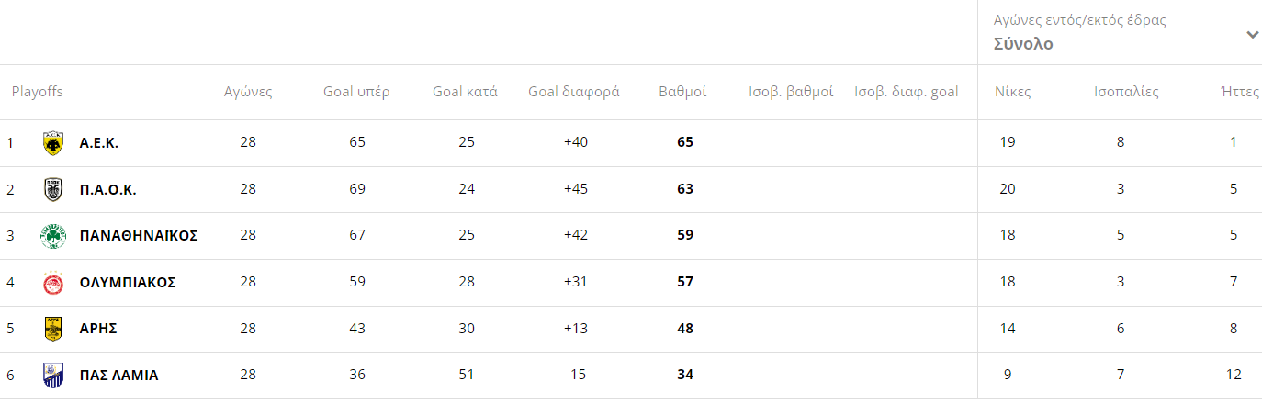Click the ΠΑΝΑΘΗΝΑΙΚΟΣ green clover logo
Viewport: 1262px width, 404px height.
point(53,236)
